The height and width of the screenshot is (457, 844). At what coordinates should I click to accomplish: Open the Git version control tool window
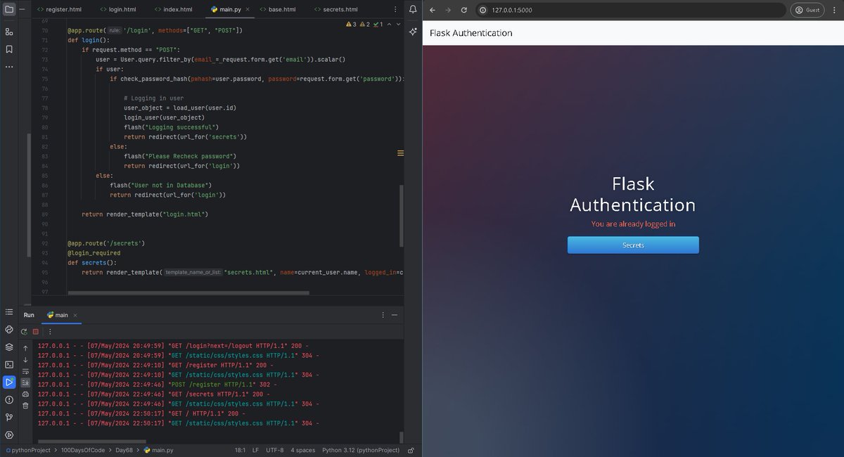click(9, 417)
